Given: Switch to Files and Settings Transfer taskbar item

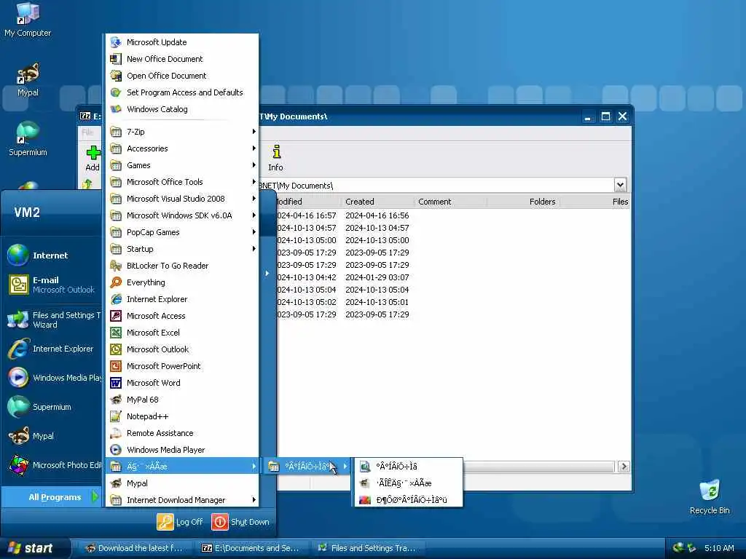Looking at the screenshot, I should coord(368,548).
